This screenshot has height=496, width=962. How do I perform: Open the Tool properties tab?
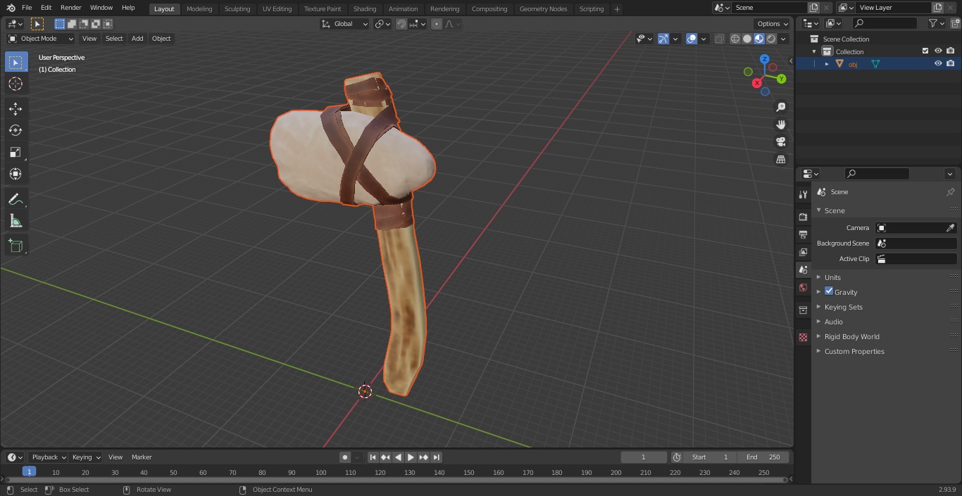coord(803,194)
